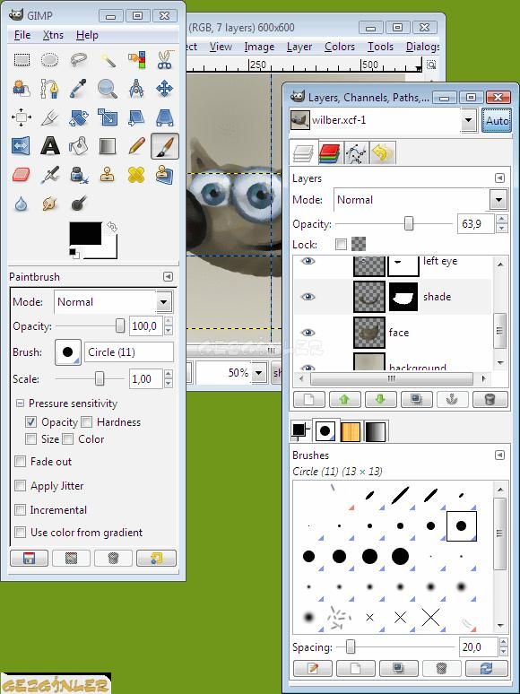Enable the Incremental checkbox
Screen dimensions: 520x694
tap(20, 509)
